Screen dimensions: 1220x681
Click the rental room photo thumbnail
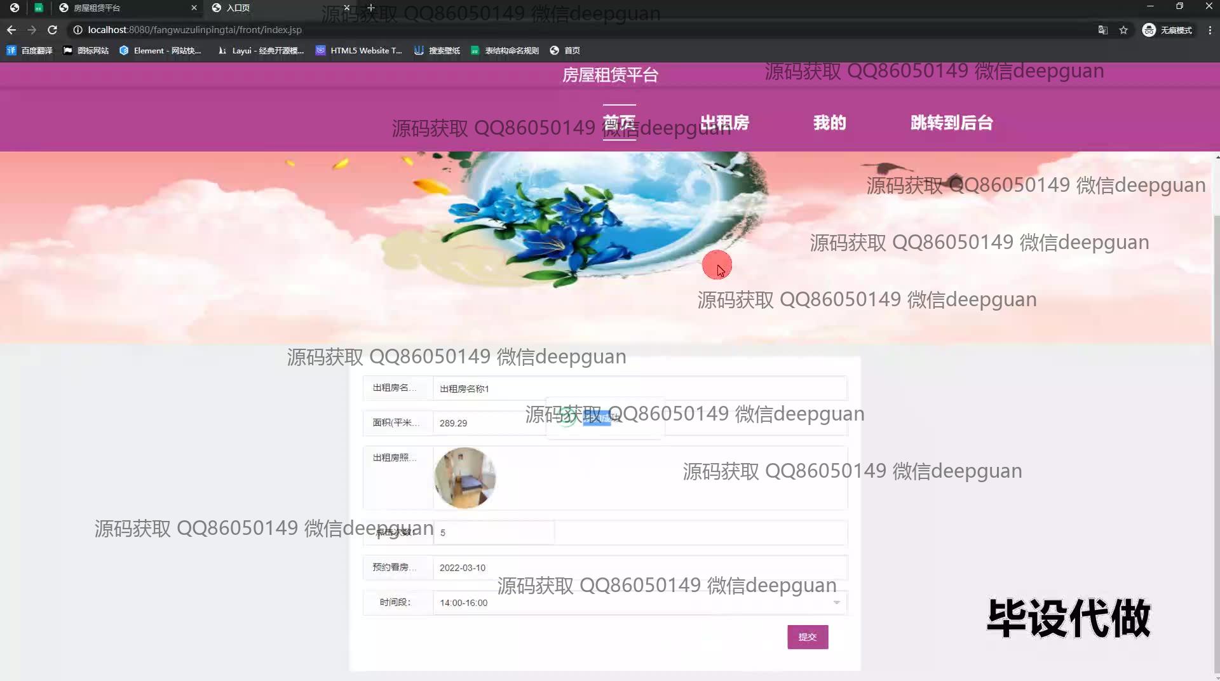(464, 478)
